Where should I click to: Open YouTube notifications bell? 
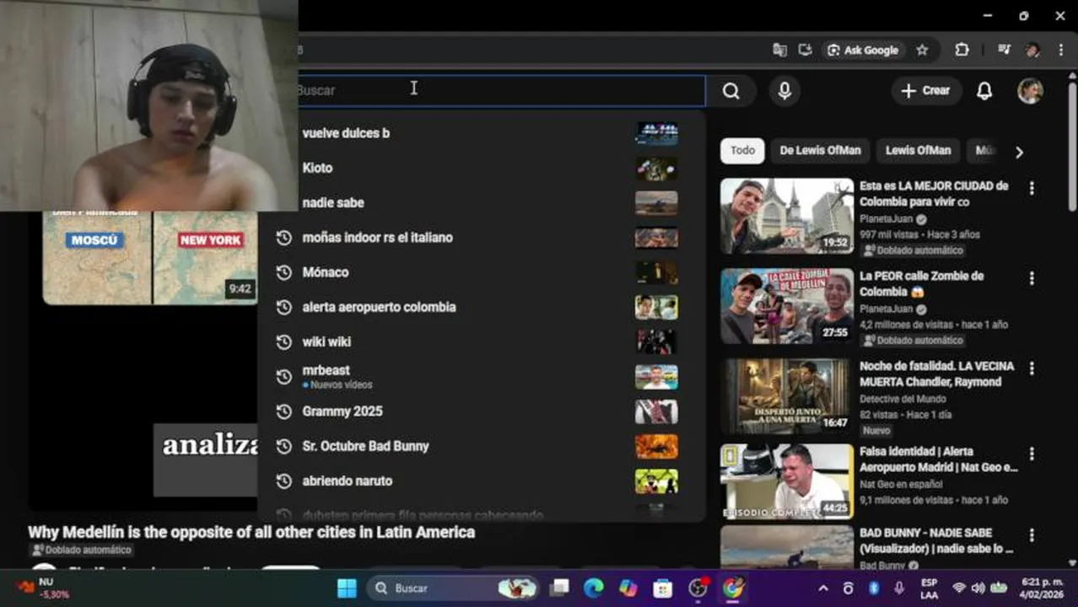coord(984,91)
